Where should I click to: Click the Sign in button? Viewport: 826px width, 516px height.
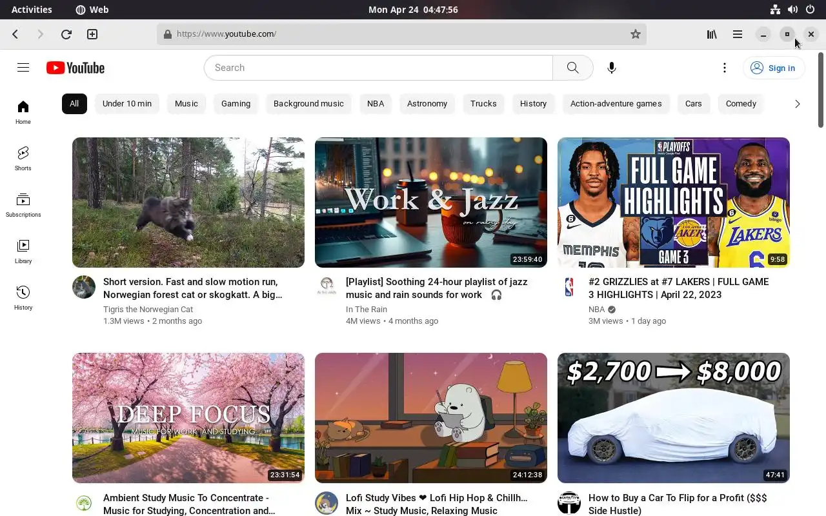point(774,68)
